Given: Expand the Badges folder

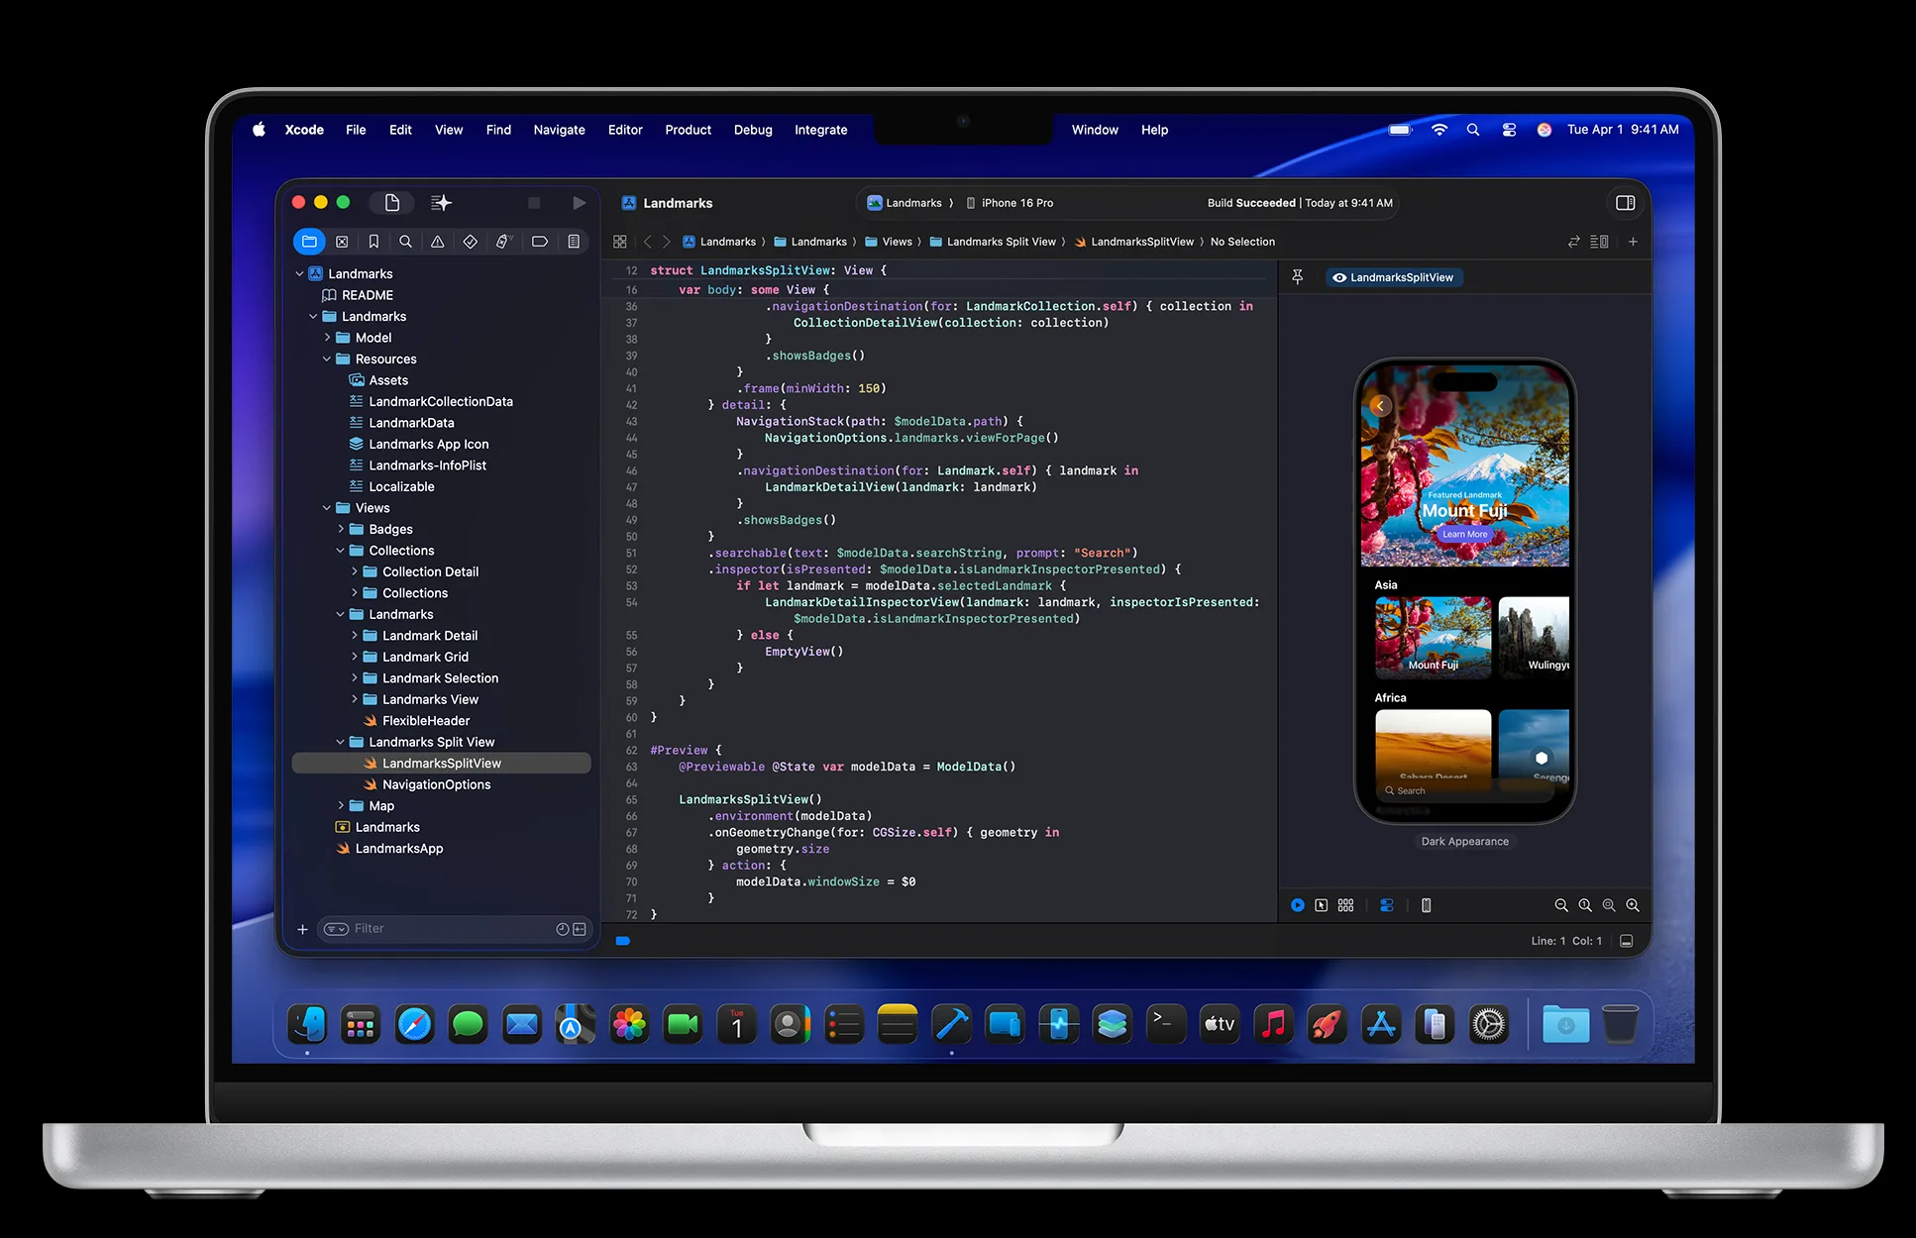Looking at the screenshot, I should point(341,530).
